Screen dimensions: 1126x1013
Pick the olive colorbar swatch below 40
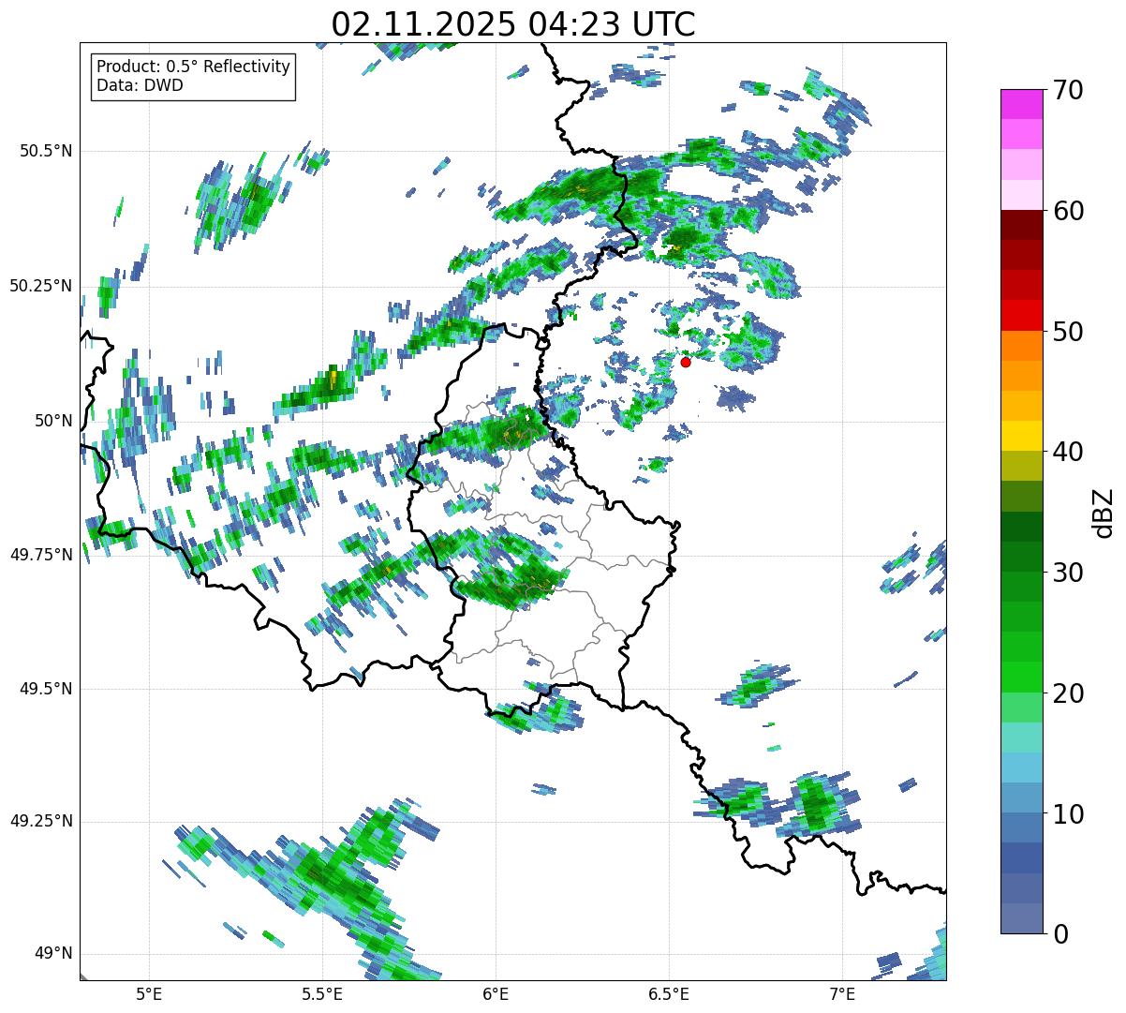pyautogui.click(x=1021, y=466)
